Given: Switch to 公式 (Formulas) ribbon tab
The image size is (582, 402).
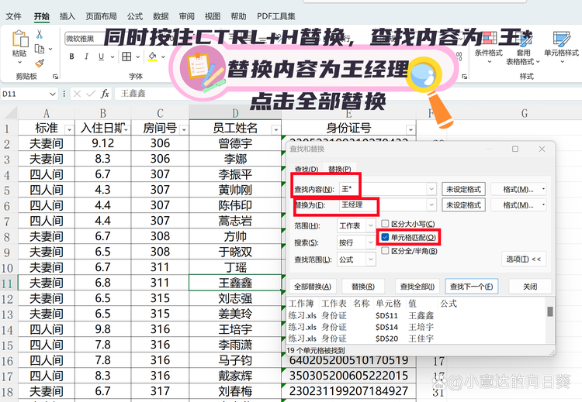Looking at the screenshot, I should (x=135, y=16).
